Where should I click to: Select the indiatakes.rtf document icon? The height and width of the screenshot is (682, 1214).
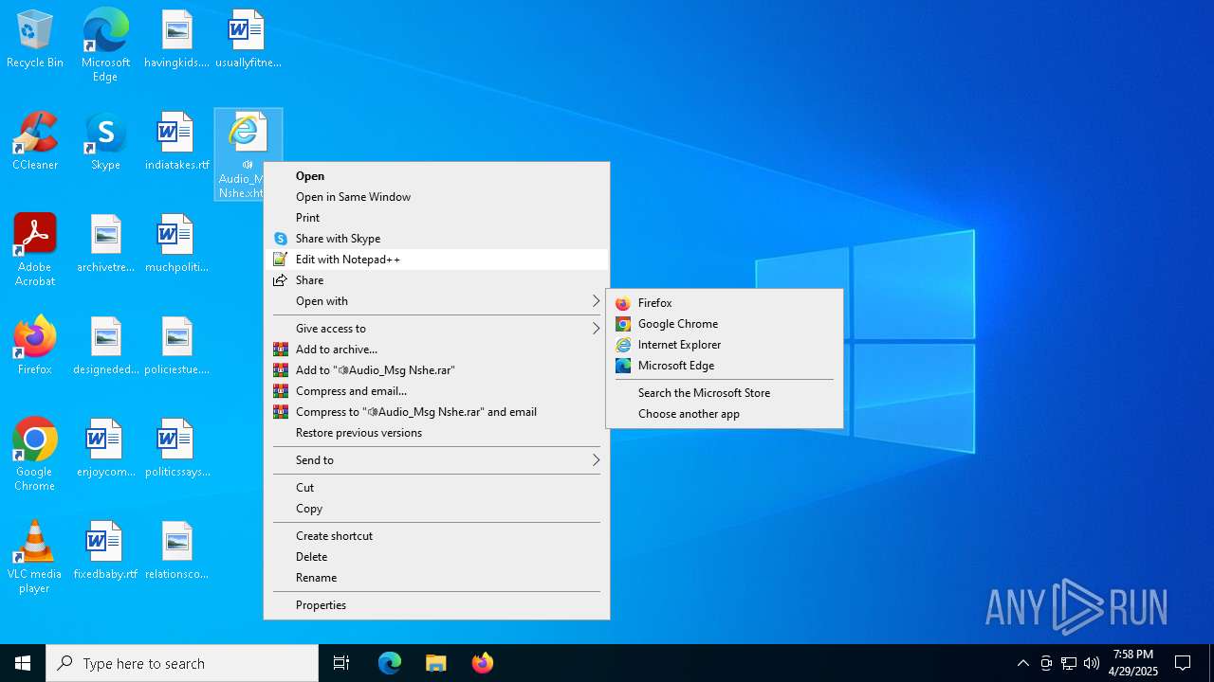(176, 141)
